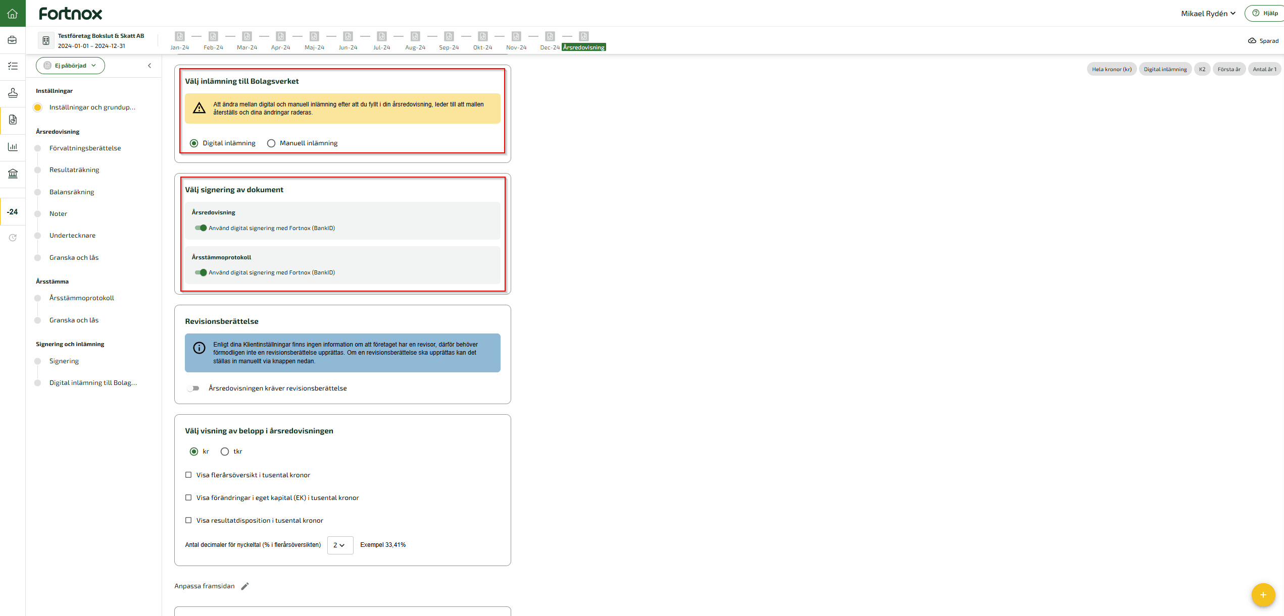Image resolution: width=1284 pixels, height=616 pixels.
Task: Open the Dec-24 period icon
Action: point(550,36)
